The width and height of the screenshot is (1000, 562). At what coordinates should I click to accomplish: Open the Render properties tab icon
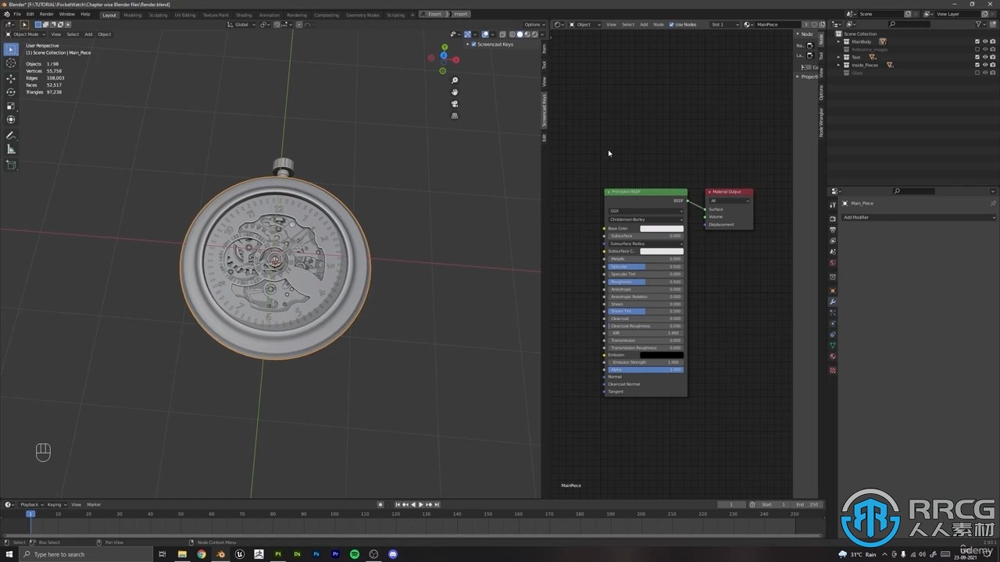point(833,219)
